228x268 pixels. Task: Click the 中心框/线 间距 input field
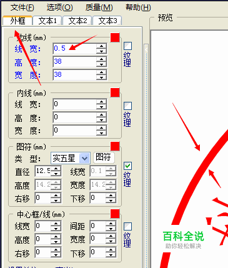(x=98, y=226)
